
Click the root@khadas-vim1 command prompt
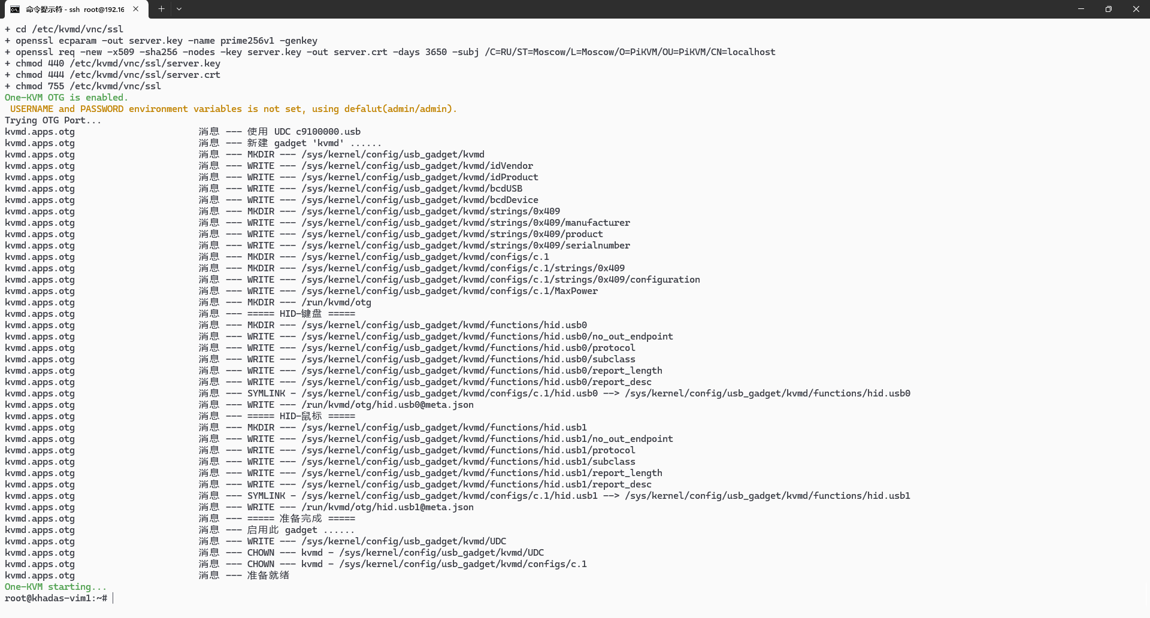(56, 598)
